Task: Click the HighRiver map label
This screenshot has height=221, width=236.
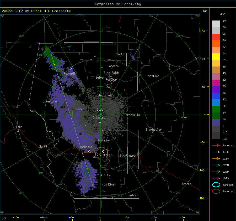Action: coord(109,184)
